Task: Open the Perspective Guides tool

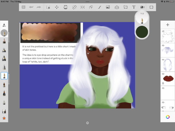Action: (117, 7)
